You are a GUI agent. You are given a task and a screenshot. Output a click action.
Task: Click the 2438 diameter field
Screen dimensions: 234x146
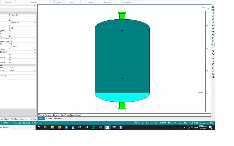22,28
